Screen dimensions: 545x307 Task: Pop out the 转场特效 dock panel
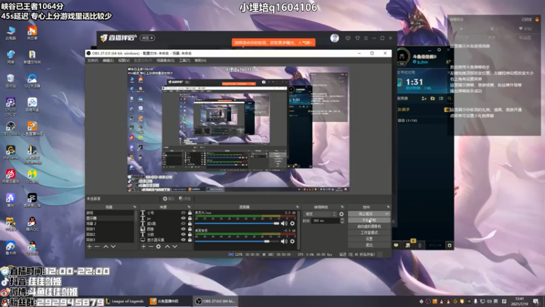[x=342, y=207]
